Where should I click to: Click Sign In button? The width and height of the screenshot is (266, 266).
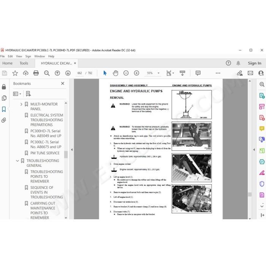tap(255, 63)
